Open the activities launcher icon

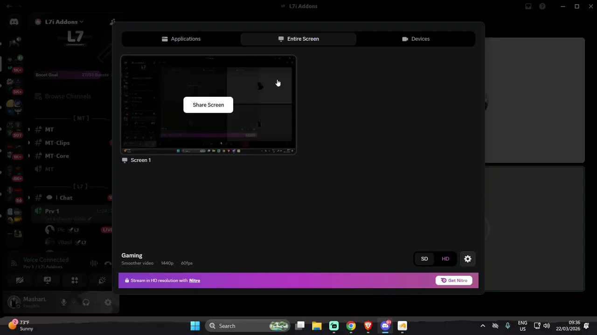pyautogui.click(x=75, y=280)
